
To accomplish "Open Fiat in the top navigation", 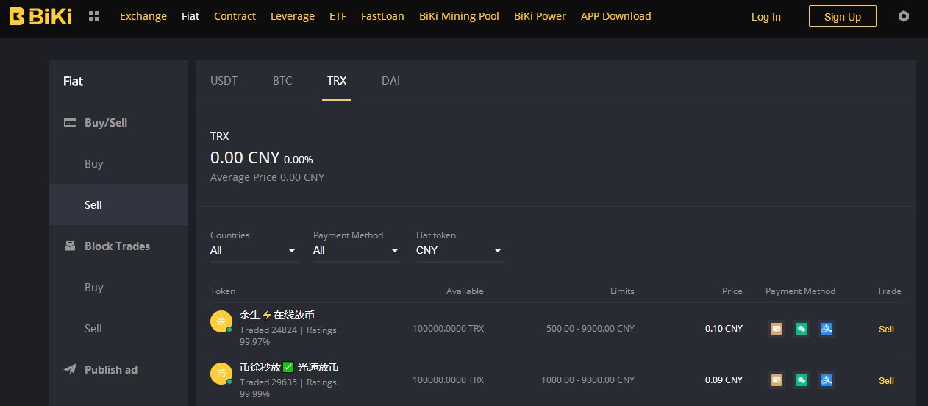I will click(190, 16).
